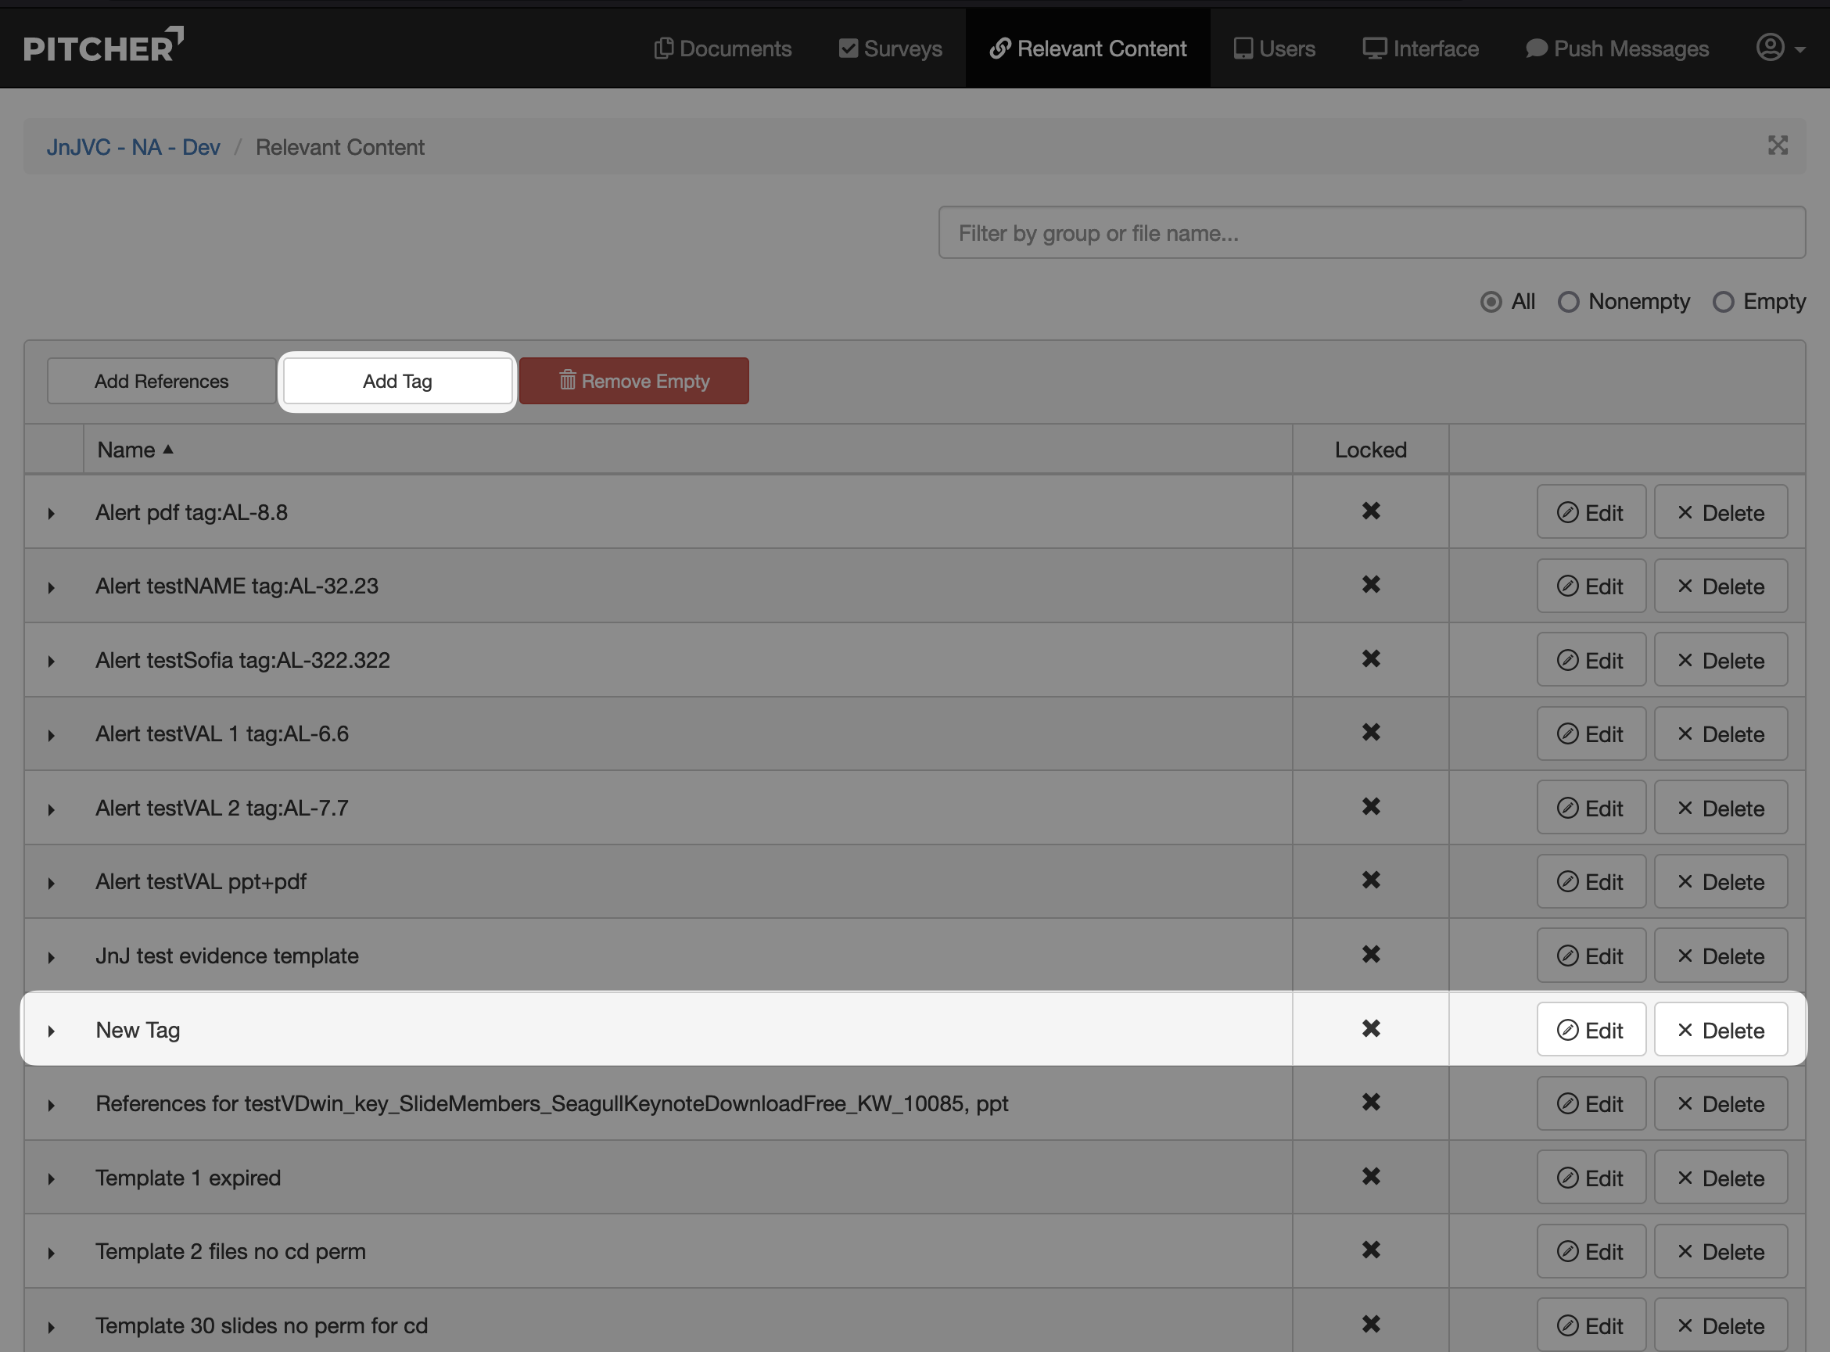Click the filter by group or file name field
Screen dimensions: 1830x1352
click(1371, 233)
